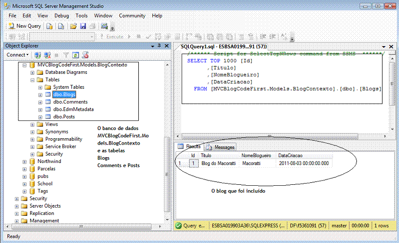399x243 pixels.
Task: Click the Open File folder icon
Action: (73, 26)
